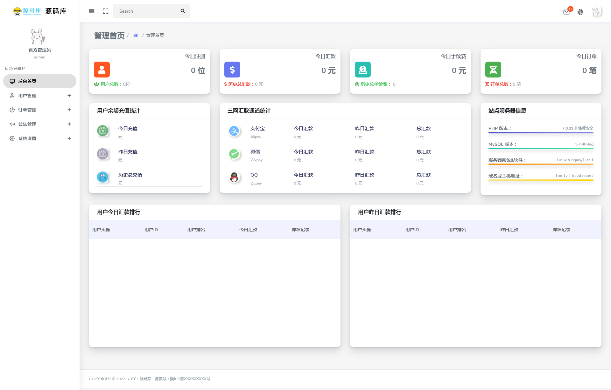Click the QQ Qqpay channel icon
This screenshot has height=390, width=611.
click(235, 178)
